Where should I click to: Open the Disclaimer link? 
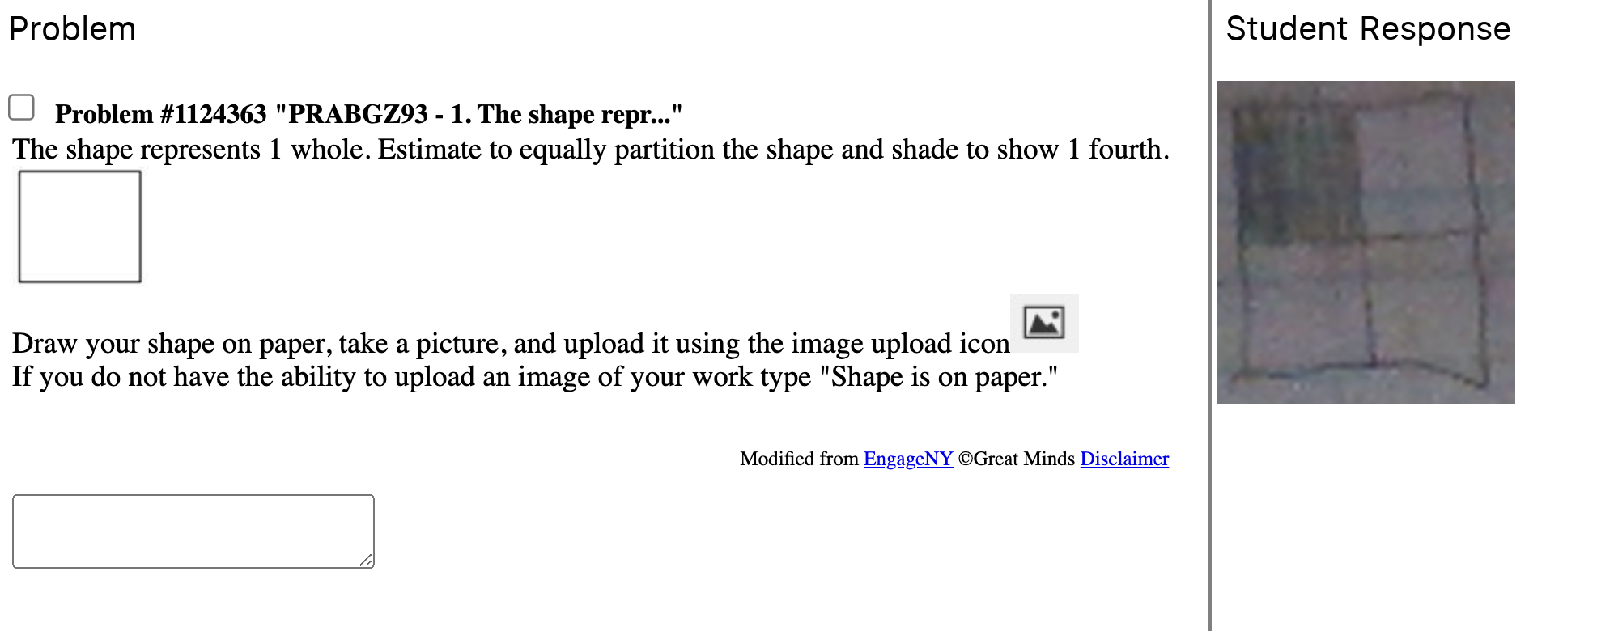point(1123,459)
